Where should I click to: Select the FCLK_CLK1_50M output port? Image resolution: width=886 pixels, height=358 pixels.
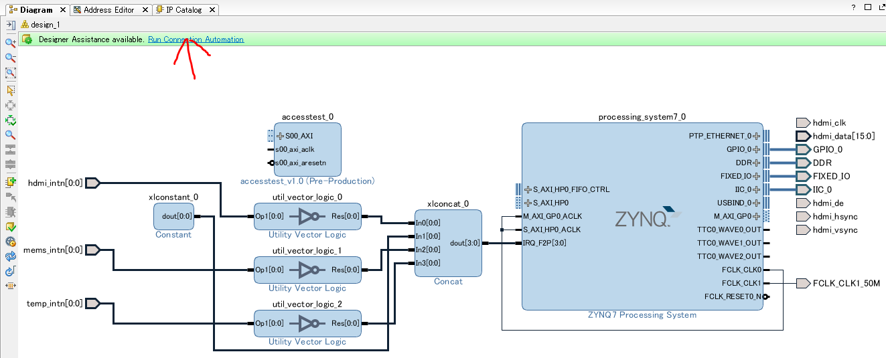pyautogui.click(x=802, y=283)
